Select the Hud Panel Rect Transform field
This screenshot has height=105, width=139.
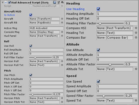click(x=44, y=36)
